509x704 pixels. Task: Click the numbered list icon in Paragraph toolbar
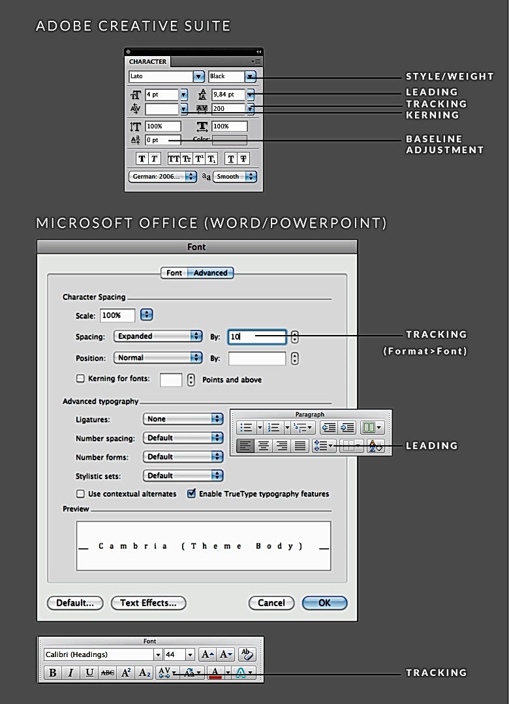(273, 428)
